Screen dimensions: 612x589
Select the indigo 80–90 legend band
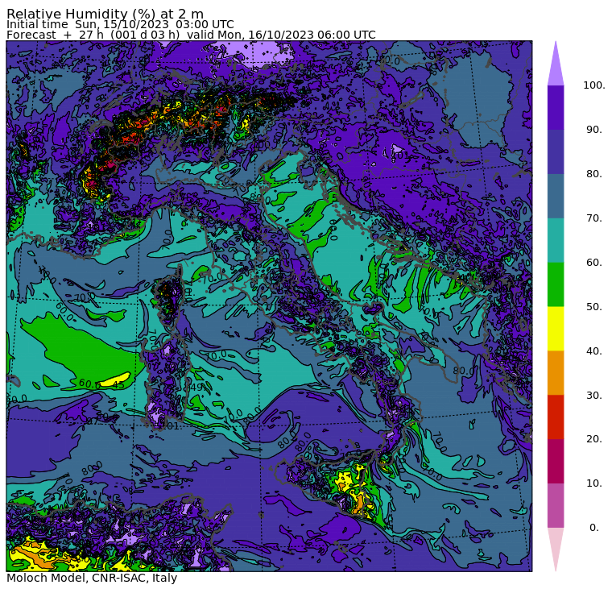tap(556, 151)
